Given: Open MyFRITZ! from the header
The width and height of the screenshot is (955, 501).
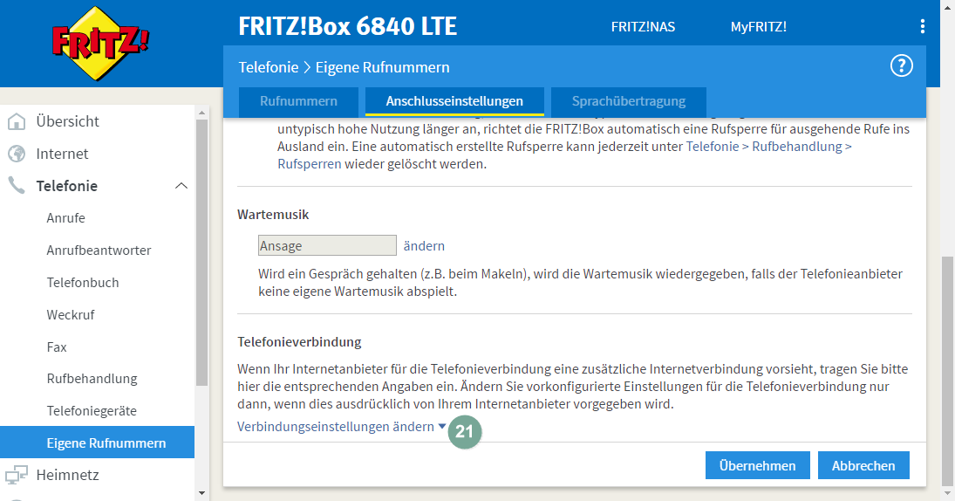Looking at the screenshot, I should [x=758, y=26].
